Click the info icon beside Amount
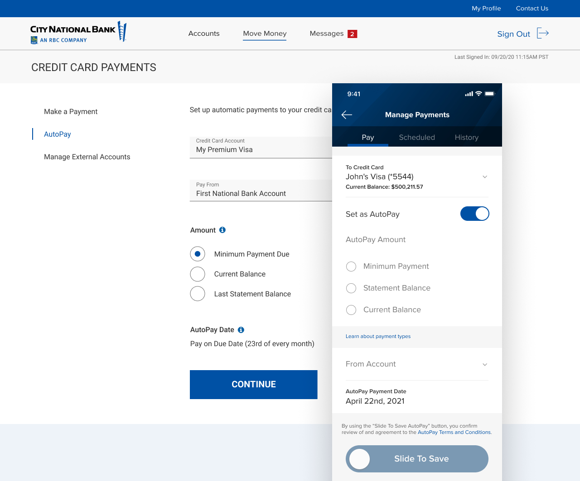The width and height of the screenshot is (580, 481). coord(222,230)
